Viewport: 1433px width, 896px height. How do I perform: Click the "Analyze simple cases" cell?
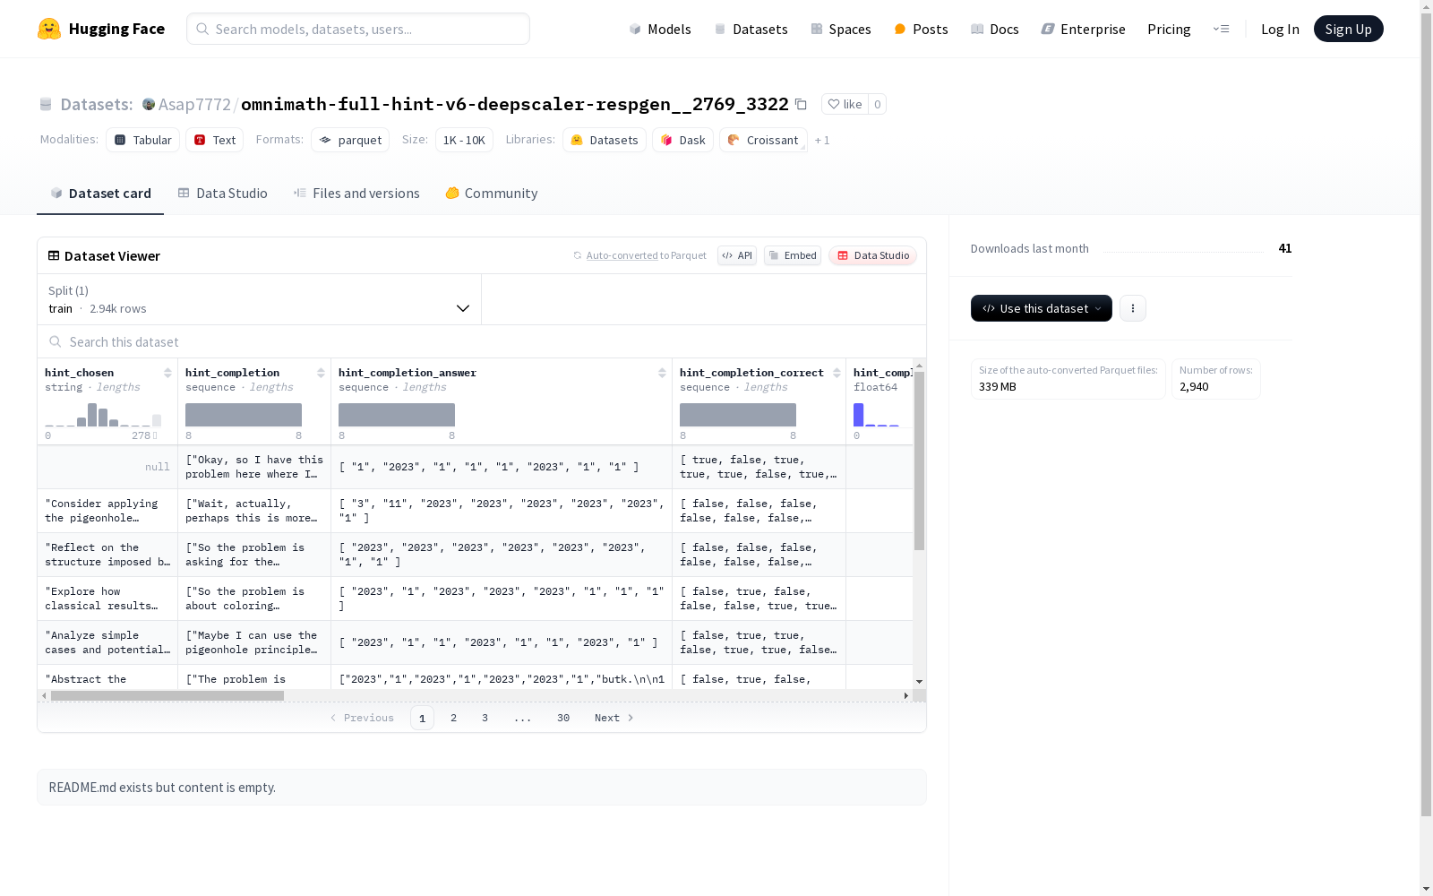[107, 642]
